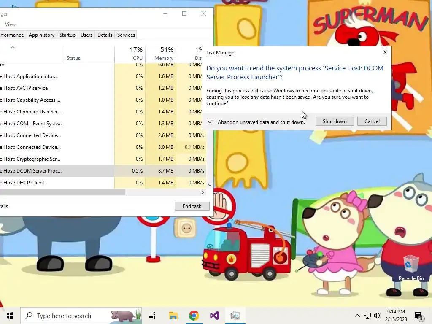This screenshot has width=432, height=324.
Task: Click Task Manager taskbar icon
Action: click(x=235, y=316)
